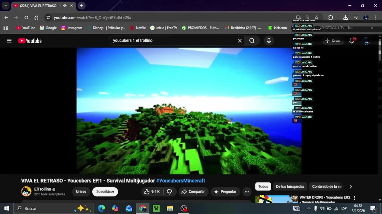
Task: Open more actions ellipsis under the video
Action: 247,192
